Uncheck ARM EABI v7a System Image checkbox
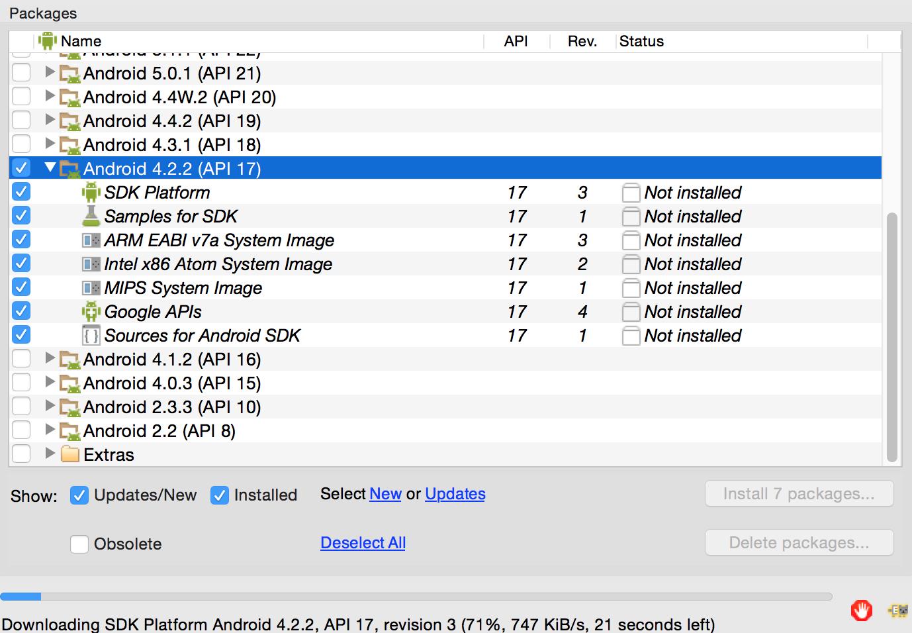Image resolution: width=912 pixels, height=633 pixels. pyautogui.click(x=21, y=239)
